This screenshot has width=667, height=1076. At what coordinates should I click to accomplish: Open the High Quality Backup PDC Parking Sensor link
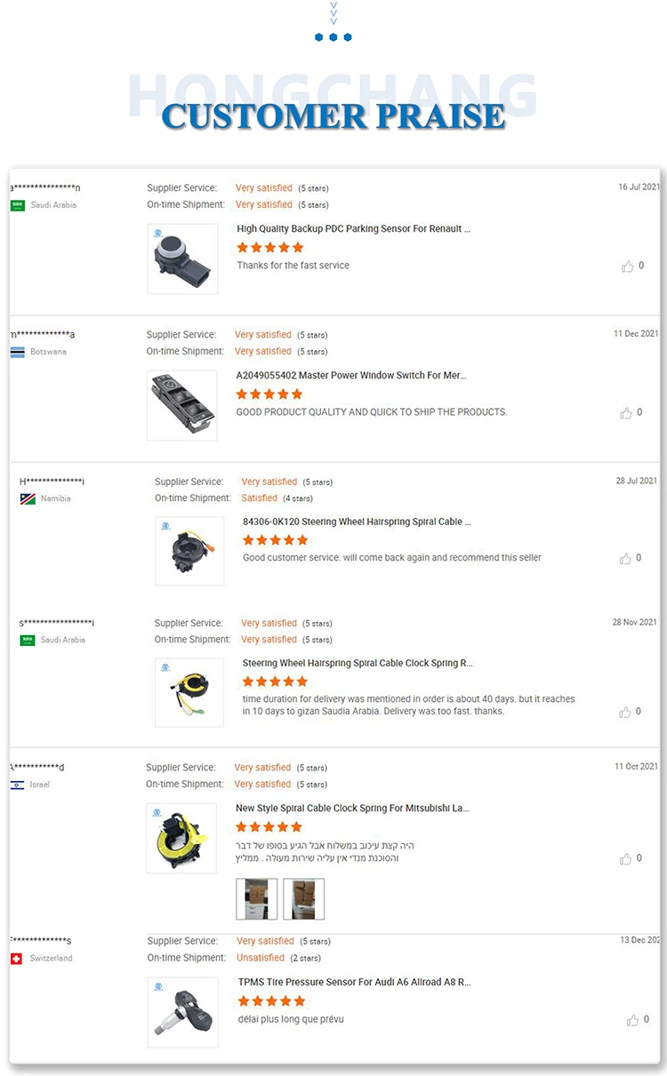354,228
